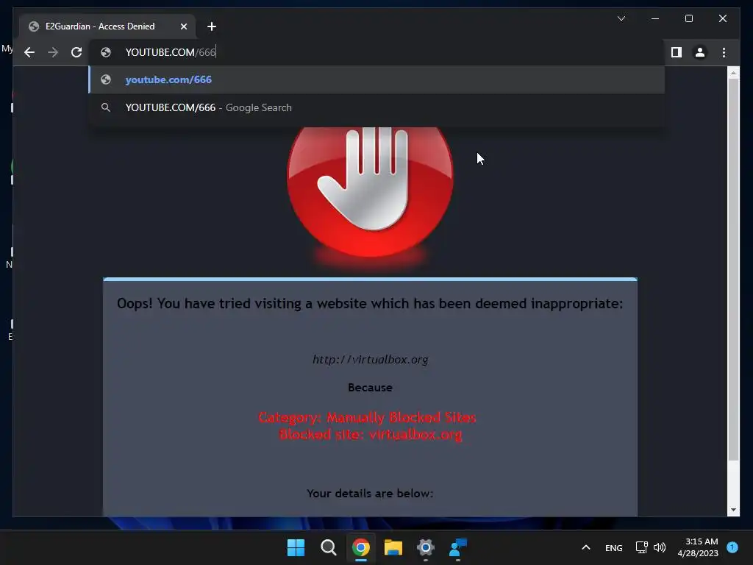753x565 pixels.
Task: Open the notification badge icon
Action: pyautogui.click(x=732, y=547)
